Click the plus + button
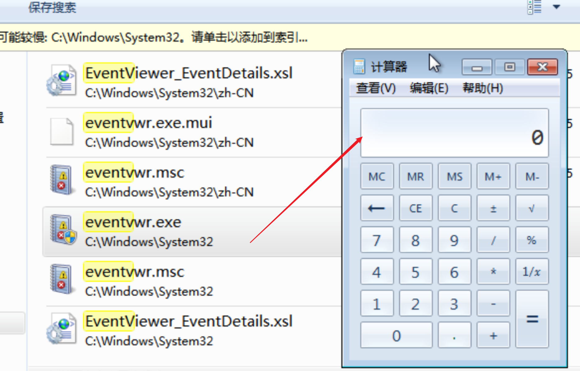The width and height of the screenshot is (580, 371). point(493,335)
